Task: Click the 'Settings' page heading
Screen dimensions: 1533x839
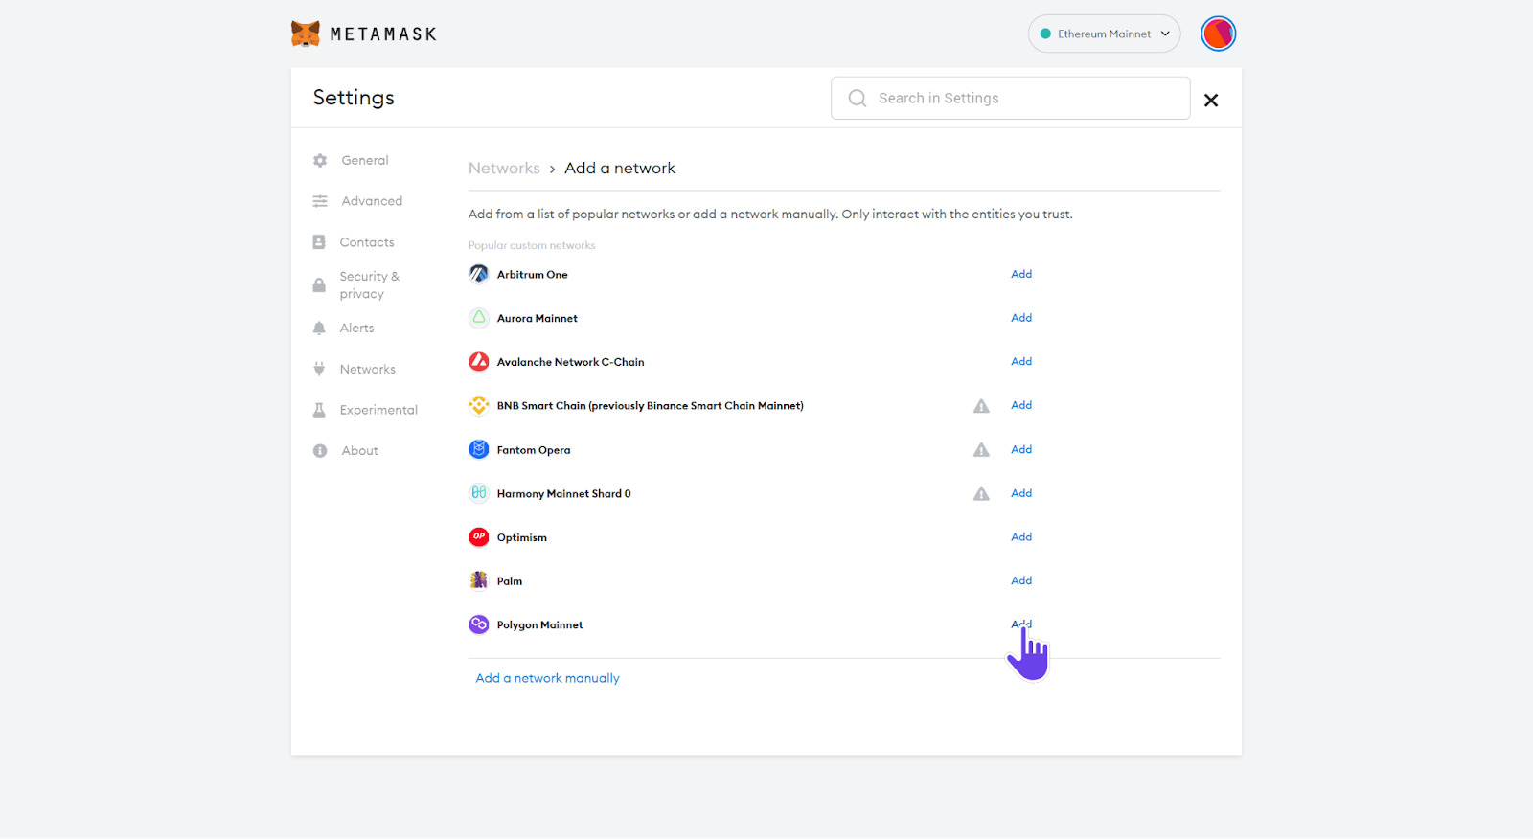Action: click(x=354, y=98)
